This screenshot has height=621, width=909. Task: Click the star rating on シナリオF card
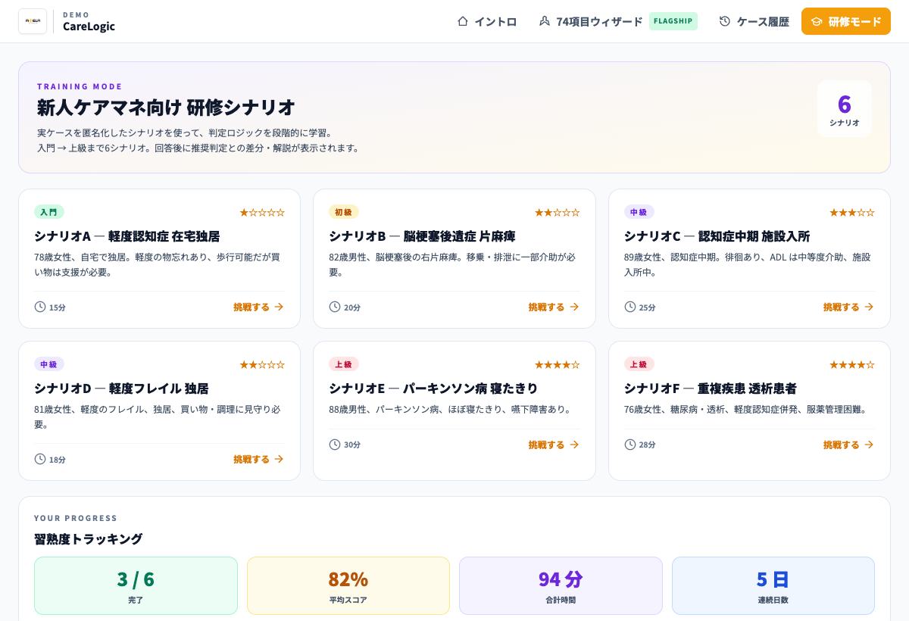[x=852, y=364]
